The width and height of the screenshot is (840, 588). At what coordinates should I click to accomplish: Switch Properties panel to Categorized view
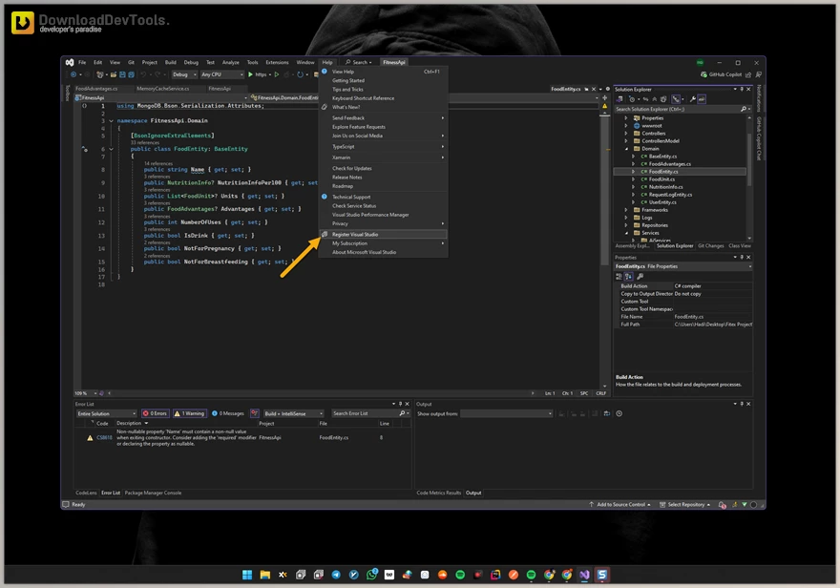pos(618,276)
